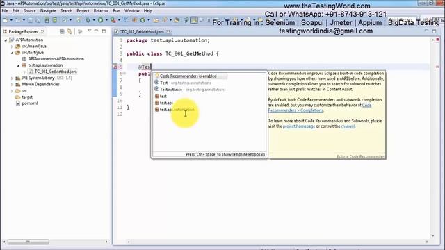Maximize the Package Explorer panel
The width and height of the screenshot is (445, 250).
(x=104, y=31)
